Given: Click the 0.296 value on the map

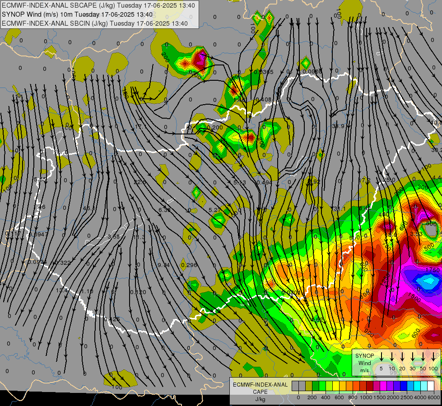Looking at the screenshot, I should [189, 265].
